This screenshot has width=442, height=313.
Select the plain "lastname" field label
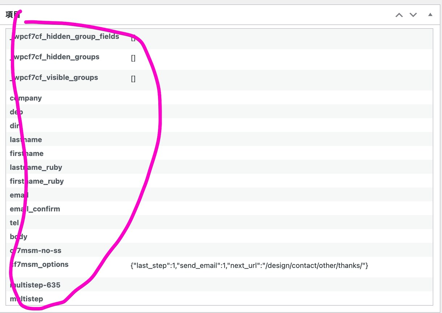coord(26,140)
